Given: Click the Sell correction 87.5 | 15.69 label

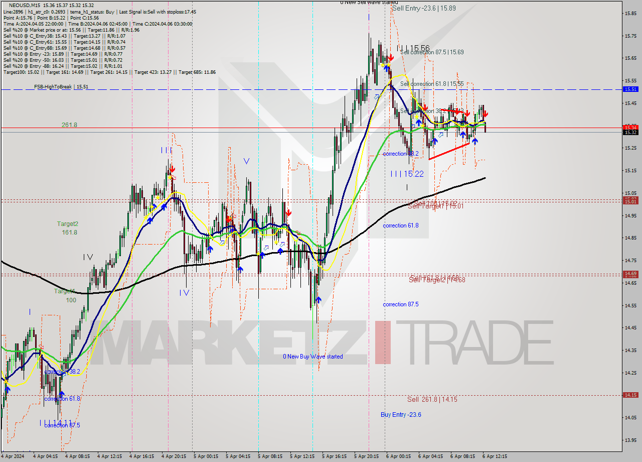Looking at the screenshot, I should tap(432, 52).
